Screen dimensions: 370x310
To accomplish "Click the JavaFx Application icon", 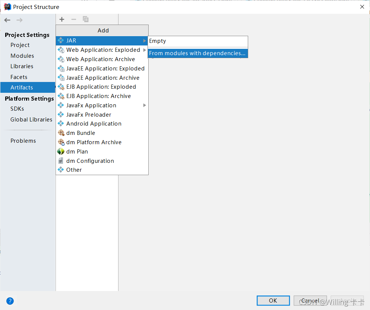I will [x=61, y=105].
